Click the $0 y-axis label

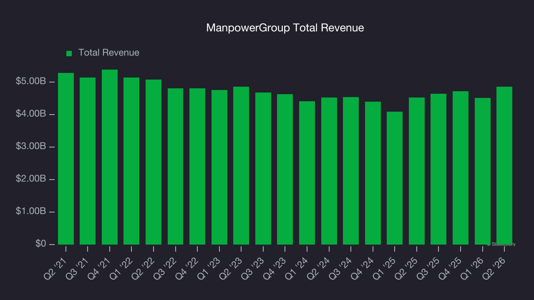pyautogui.click(x=40, y=243)
